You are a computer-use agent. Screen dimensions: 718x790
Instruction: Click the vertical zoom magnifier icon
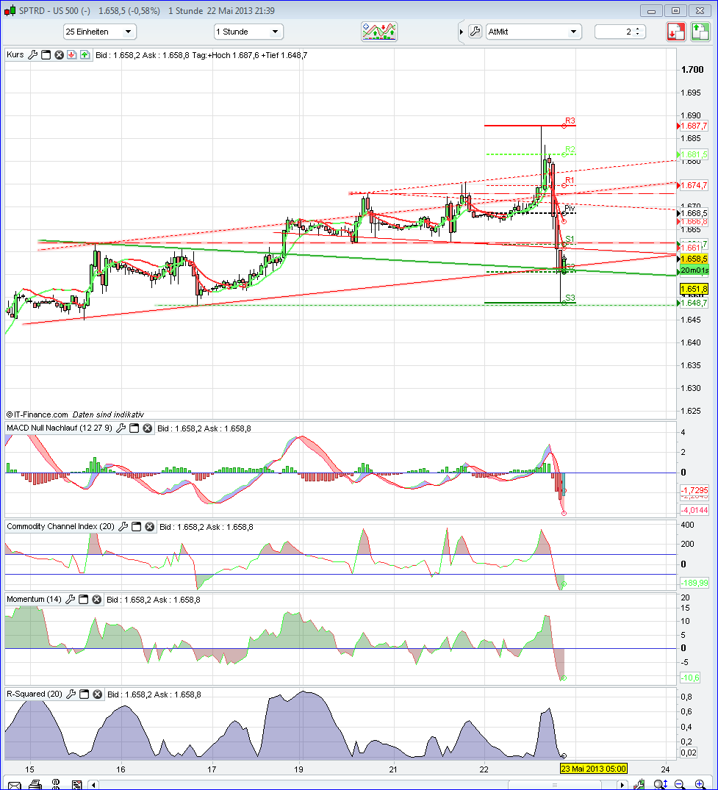660,784
